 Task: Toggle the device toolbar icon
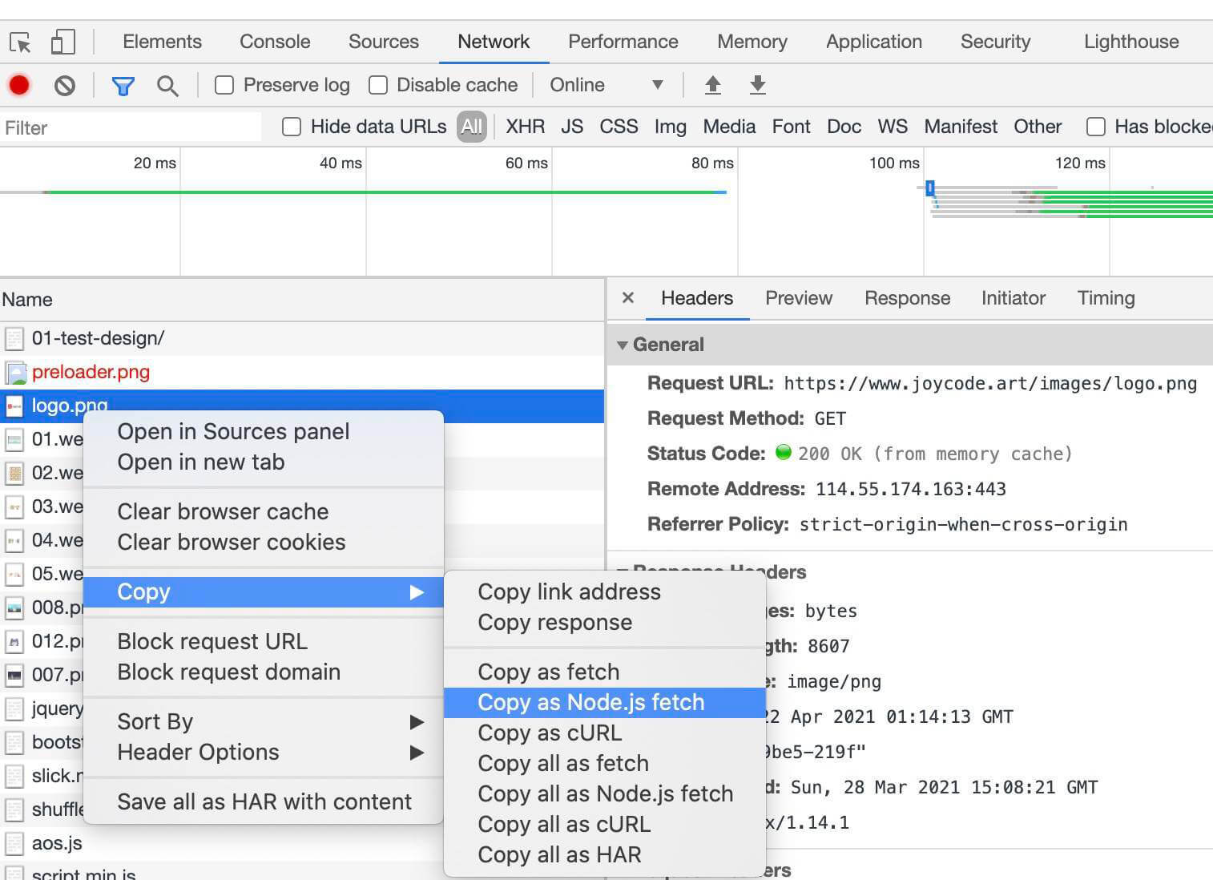tap(62, 42)
